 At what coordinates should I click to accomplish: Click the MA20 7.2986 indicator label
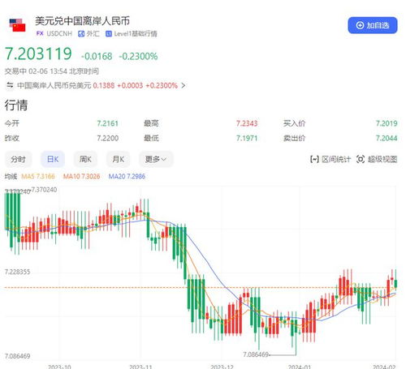pyautogui.click(x=127, y=177)
